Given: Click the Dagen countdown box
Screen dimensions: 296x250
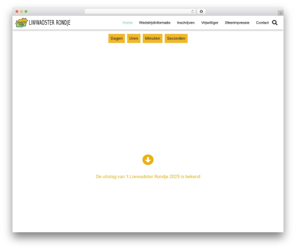Looking at the screenshot, I should point(117,38).
